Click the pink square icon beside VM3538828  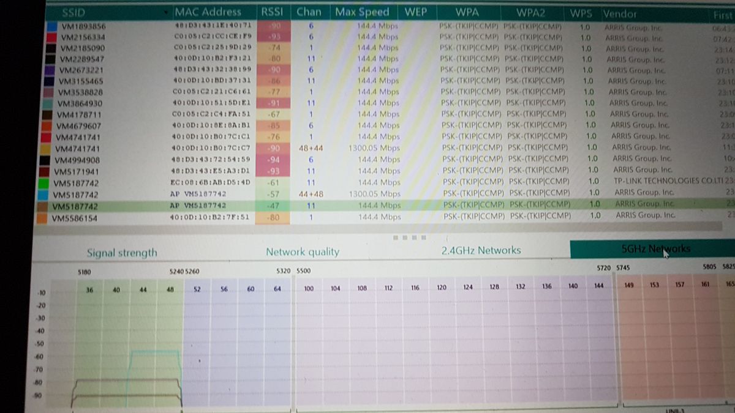click(49, 92)
